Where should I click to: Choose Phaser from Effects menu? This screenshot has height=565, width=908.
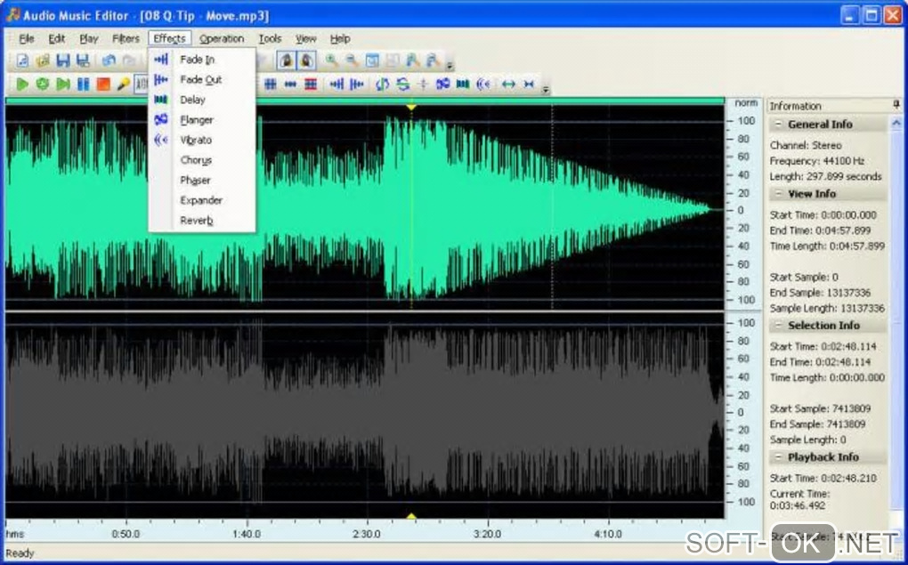click(x=201, y=180)
